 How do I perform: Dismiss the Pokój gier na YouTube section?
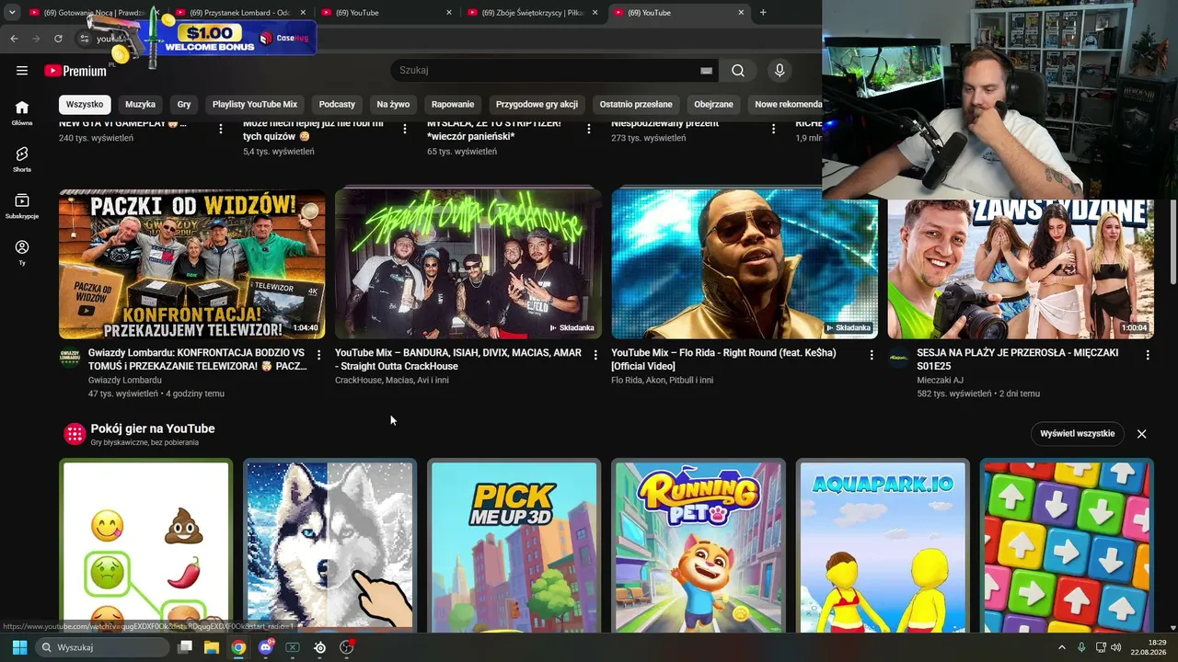tap(1141, 434)
